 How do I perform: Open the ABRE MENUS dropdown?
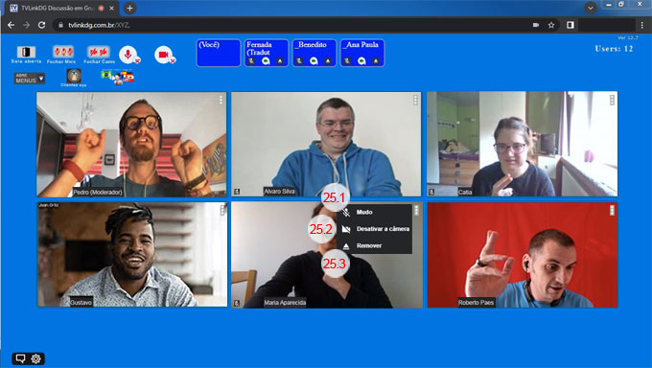coord(29,79)
